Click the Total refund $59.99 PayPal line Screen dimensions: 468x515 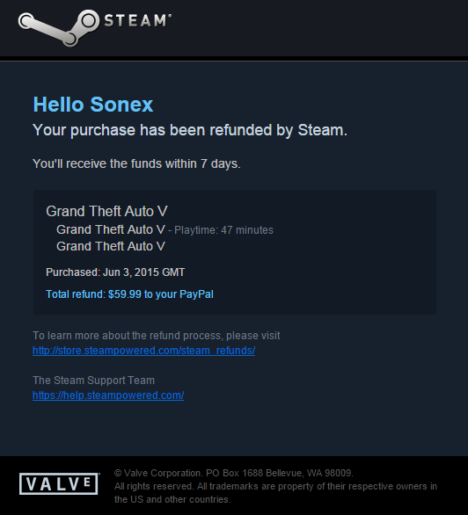(129, 294)
